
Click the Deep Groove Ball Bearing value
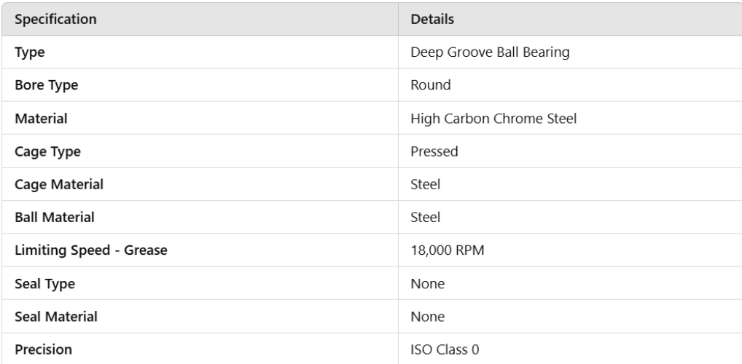click(490, 52)
